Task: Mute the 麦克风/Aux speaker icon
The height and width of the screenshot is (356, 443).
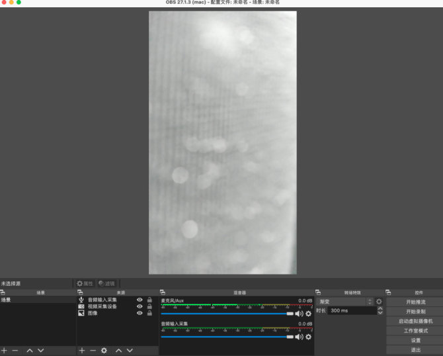Action: pos(299,314)
